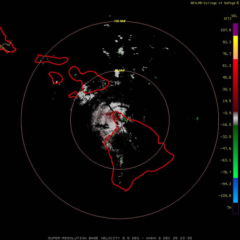The height and width of the screenshot is (240, 240).
Task: Click the NEXLAB-College of DuPage label
Action: [x=215, y=3]
